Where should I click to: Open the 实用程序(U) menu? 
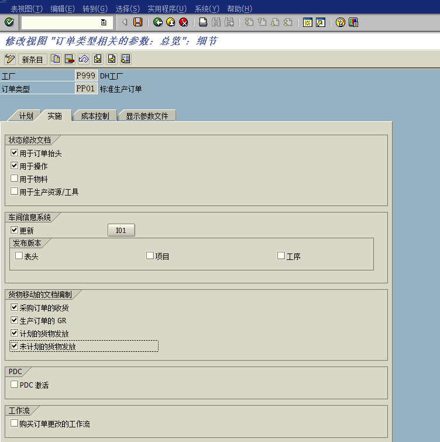(167, 9)
